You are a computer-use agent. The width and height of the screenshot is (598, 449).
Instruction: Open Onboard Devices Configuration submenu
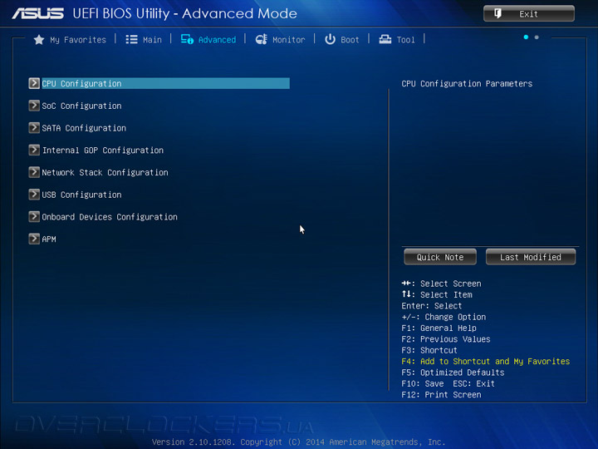(x=110, y=217)
